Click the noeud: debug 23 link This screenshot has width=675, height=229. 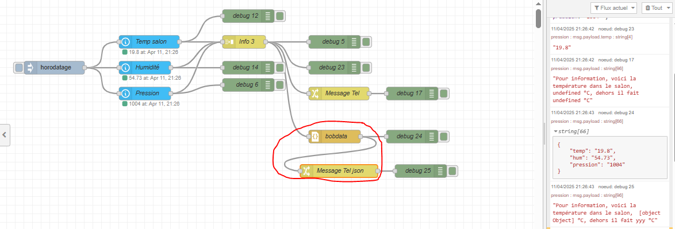tap(616, 29)
